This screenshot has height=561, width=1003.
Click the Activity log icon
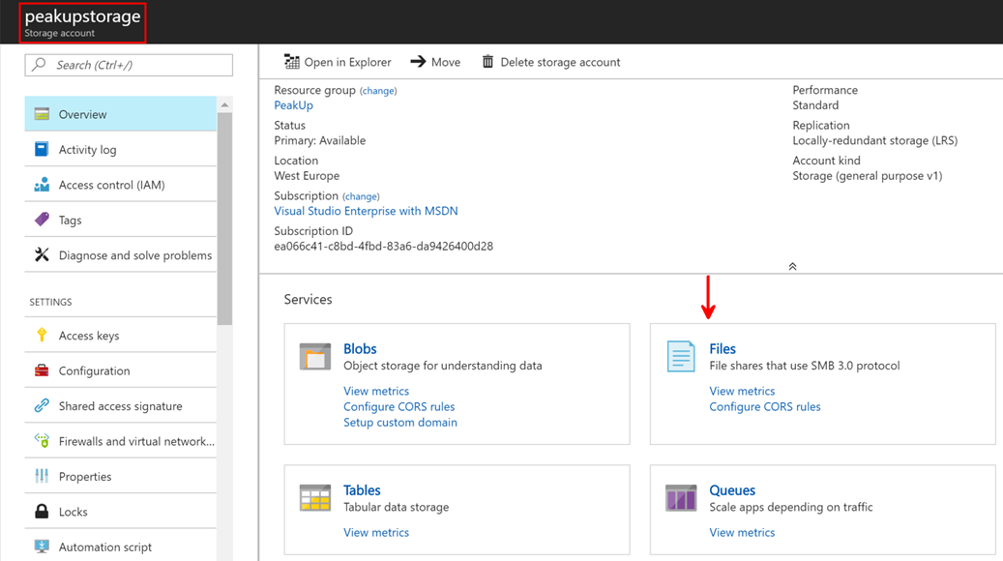coord(42,149)
